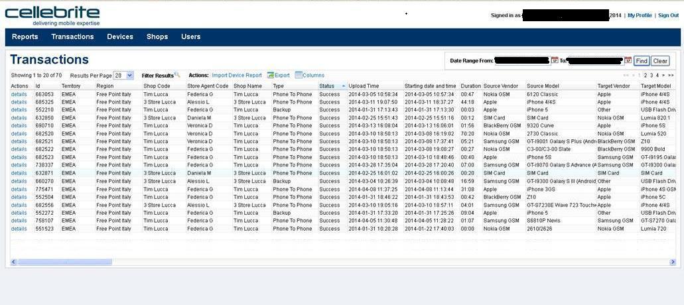Sort by Shop Name column header
684x305 pixels.
(247, 86)
